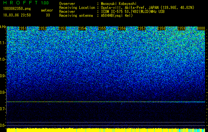The height and width of the screenshot is (132, 208).
Task: Click the ICOM IC-575 receiver line
Action: (133, 12)
